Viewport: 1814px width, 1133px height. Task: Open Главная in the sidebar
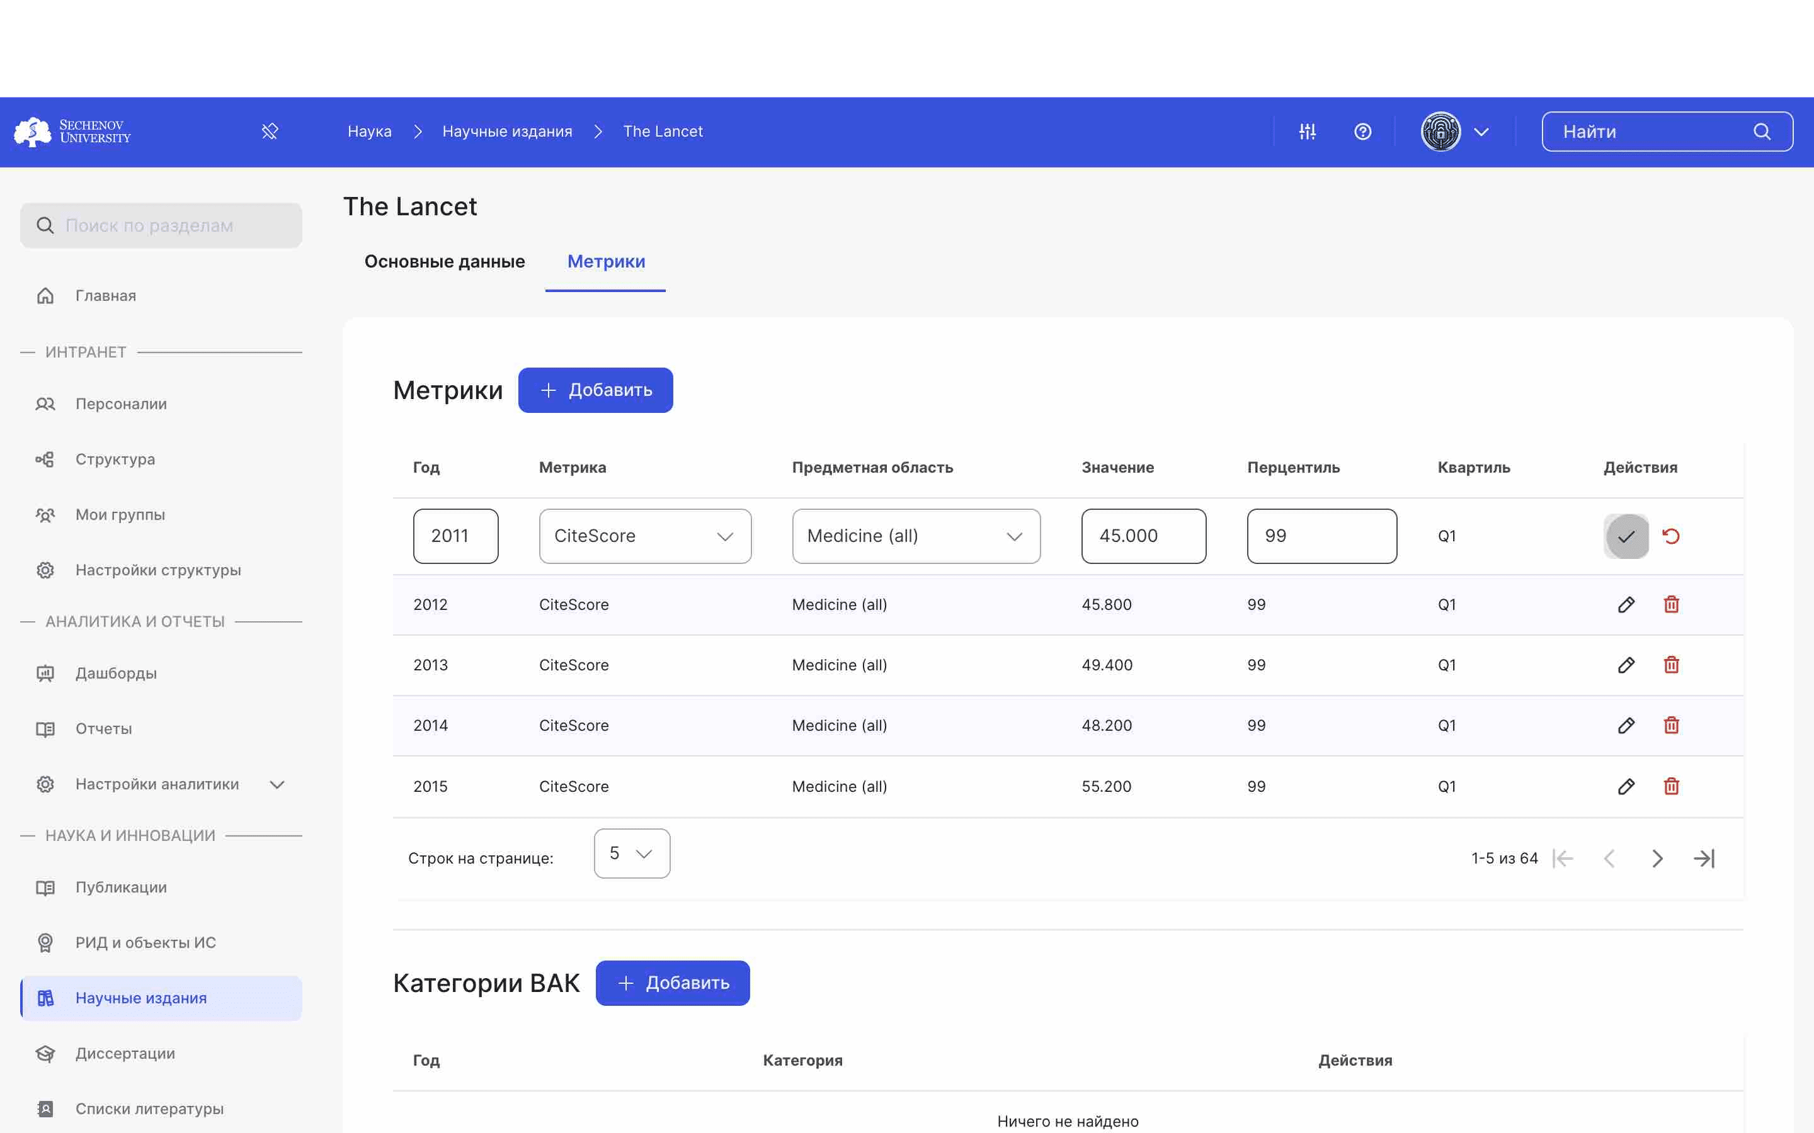161,296
